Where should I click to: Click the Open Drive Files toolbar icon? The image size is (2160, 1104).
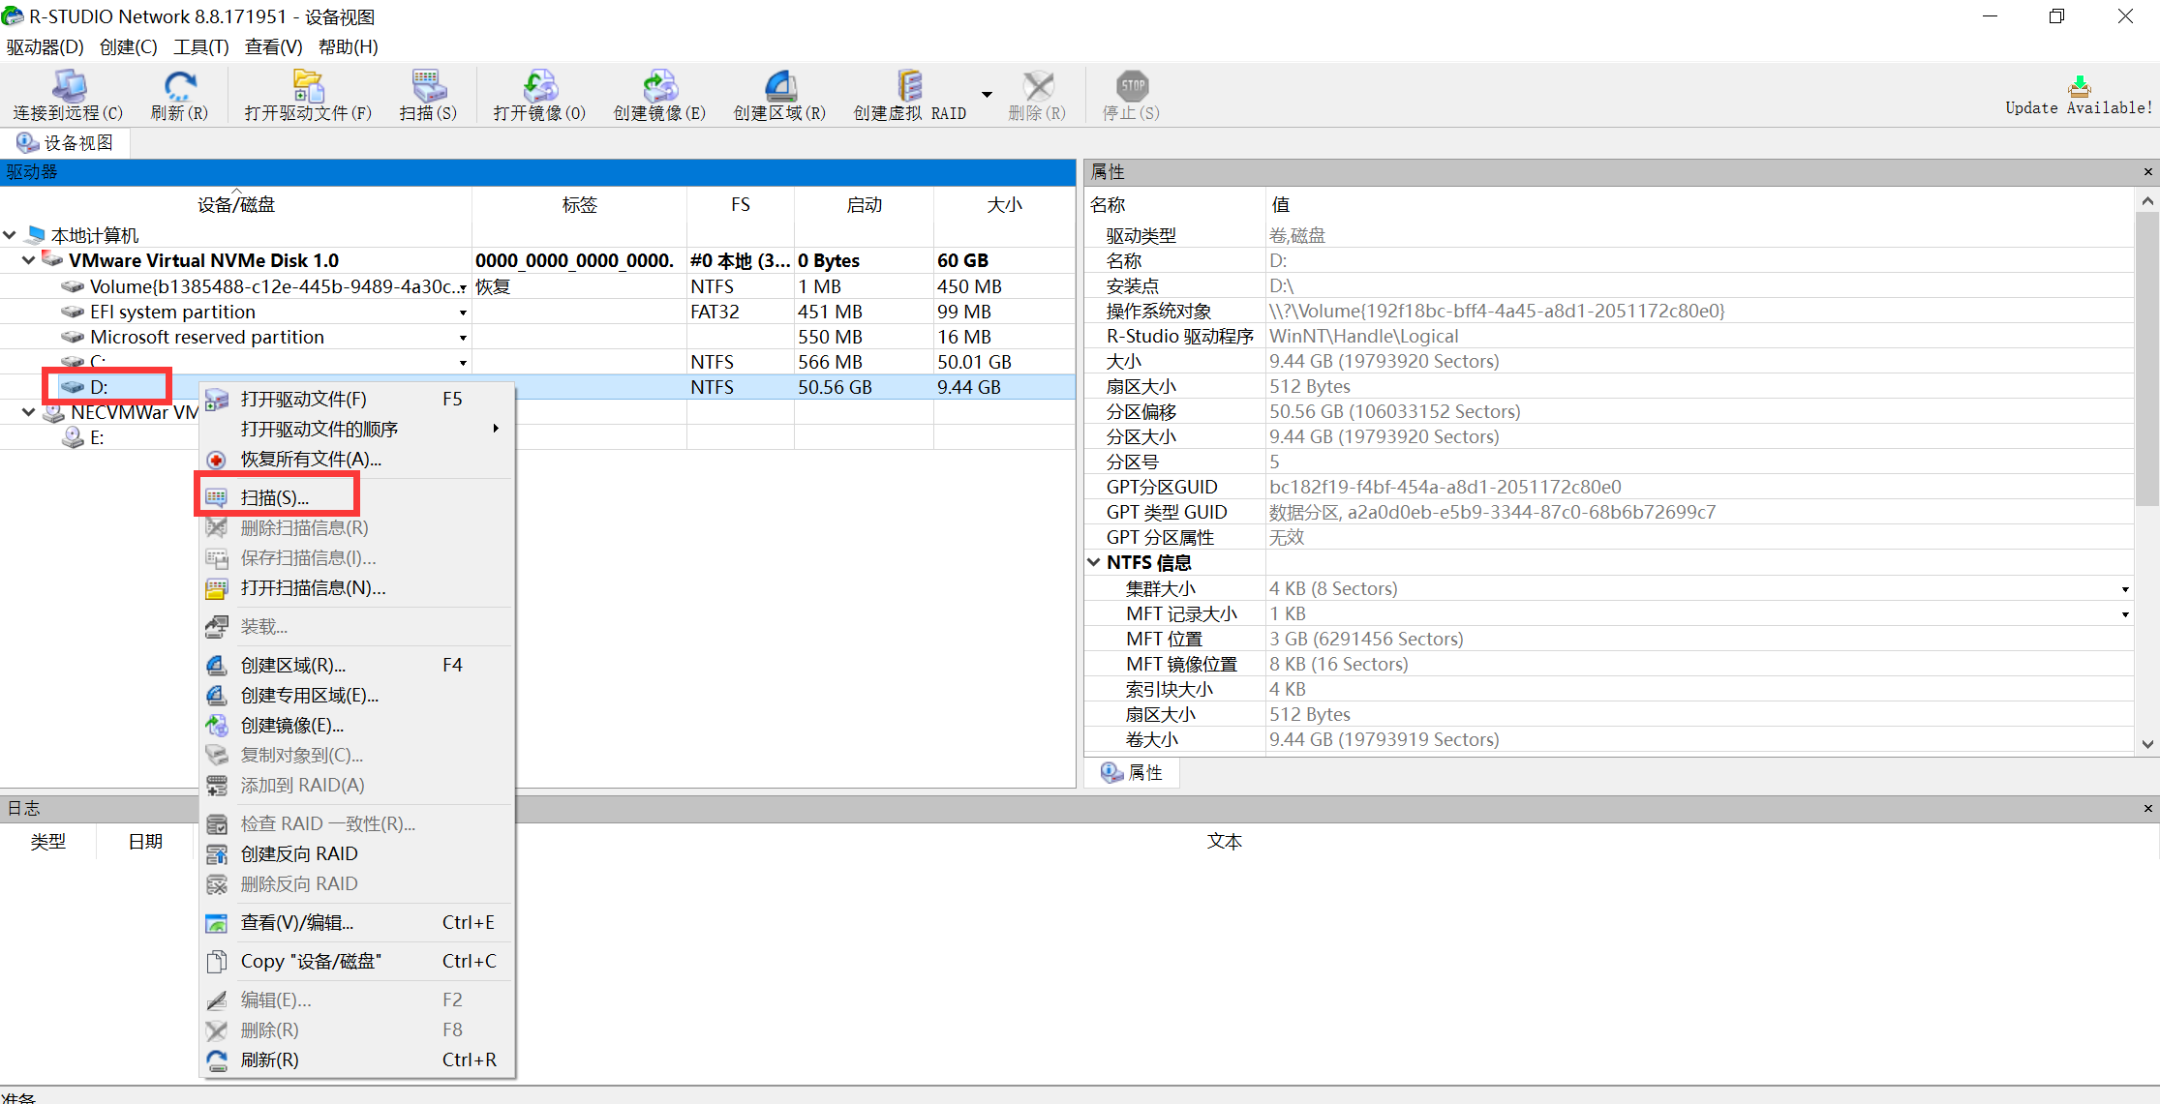pyautogui.click(x=308, y=95)
